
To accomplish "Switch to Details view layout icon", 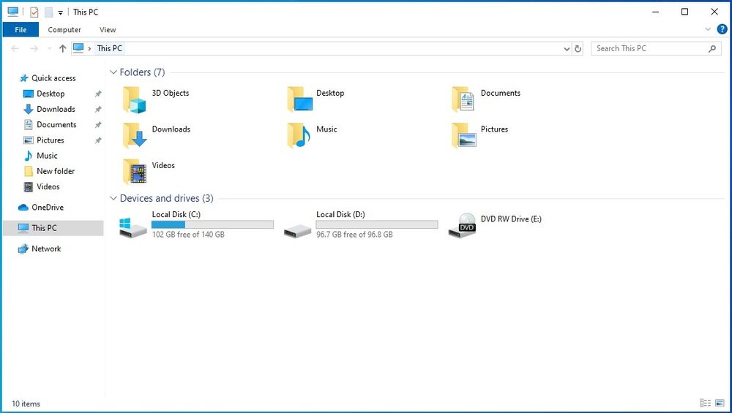I will [x=705, y=403].
